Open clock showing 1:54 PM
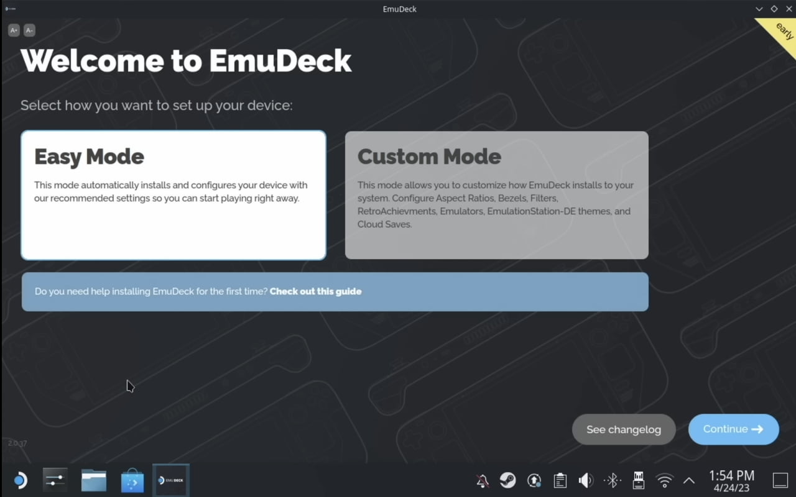 point(732,480)
